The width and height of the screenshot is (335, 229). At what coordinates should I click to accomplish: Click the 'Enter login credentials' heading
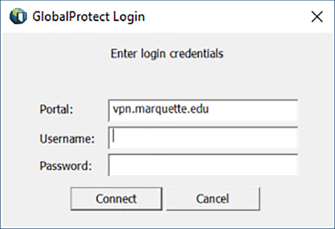coord(167,53)
